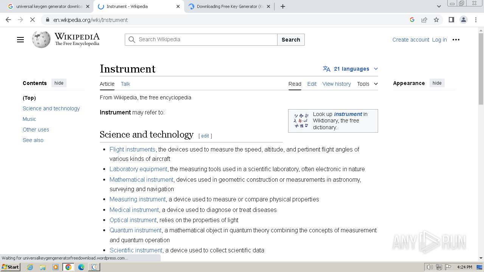Open the Chrome profile avatar menu

(463, 20)
